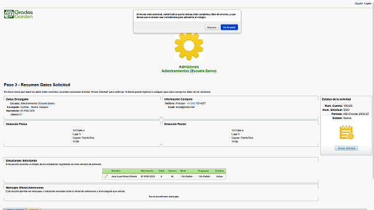The width and height of the screenshot is (374, 210).
Task: Switch language to Español
Action: 358,3
